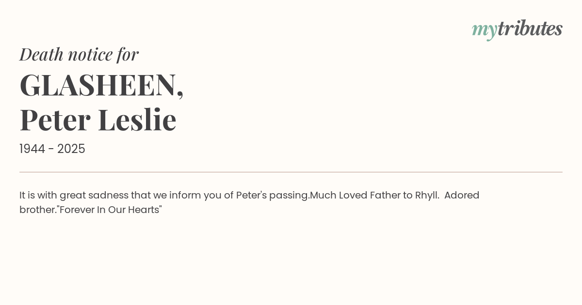The width and height of the screenshot is (582, 305).
Task: Click the word "brother" on the second line
Action: coord(38,210)
